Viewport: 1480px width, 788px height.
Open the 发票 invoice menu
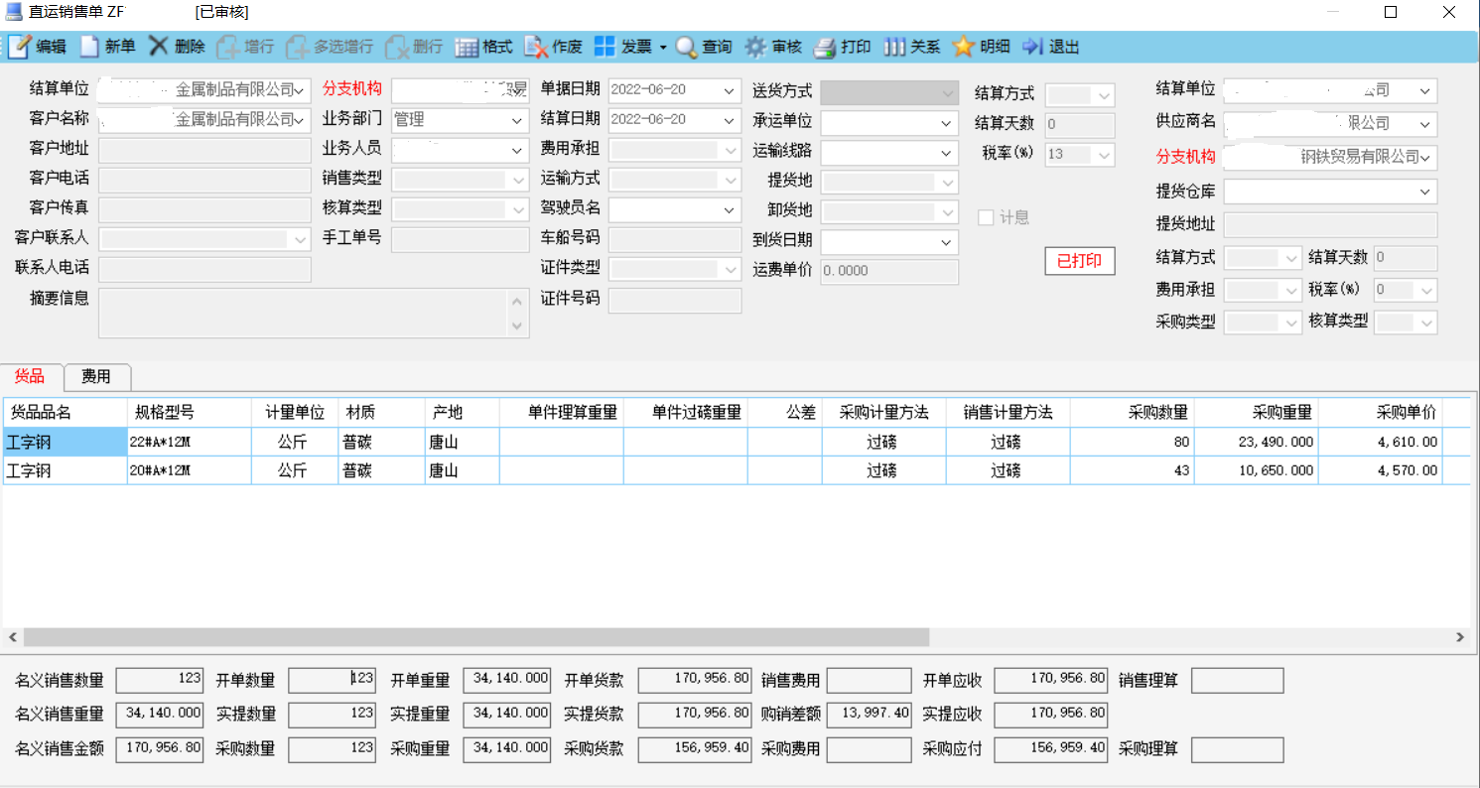click(630, 47)
